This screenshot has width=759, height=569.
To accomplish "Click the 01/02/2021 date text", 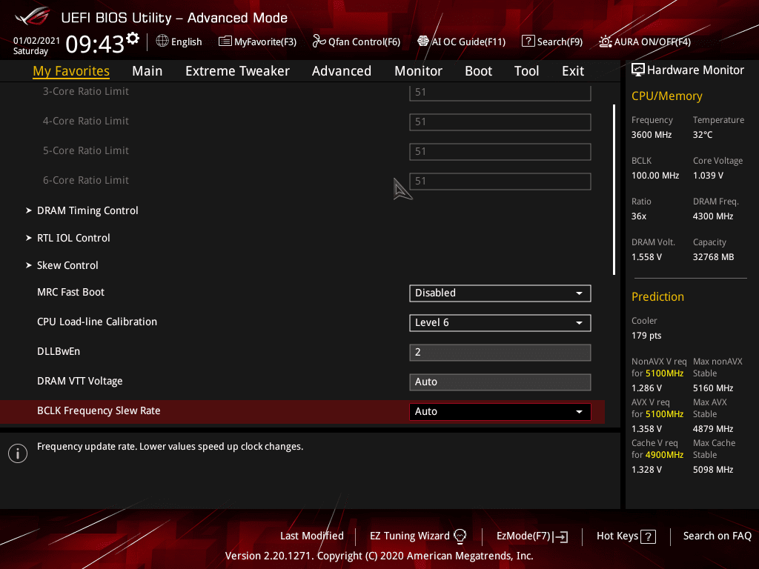I will coord(36,41).
